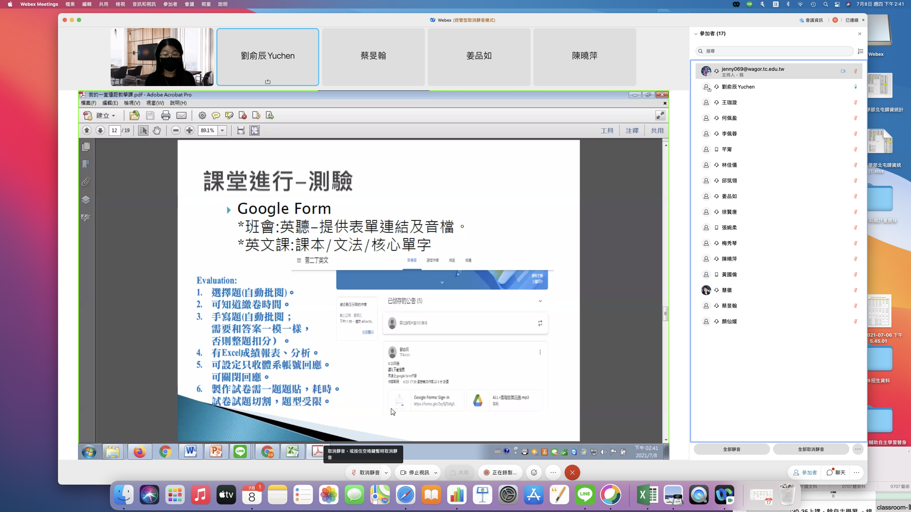Click the 全部靜音 mute all button

[x=732, y=449]
